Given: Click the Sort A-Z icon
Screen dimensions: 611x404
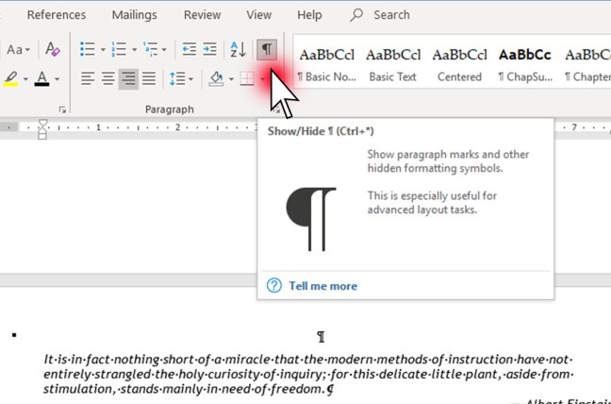Looking at the screenshot, I should [x=238, y=50].
